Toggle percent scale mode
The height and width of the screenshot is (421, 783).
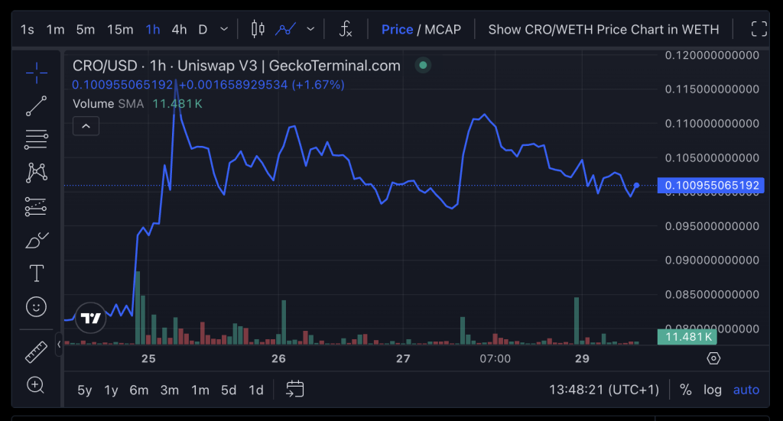pos(686,390)
